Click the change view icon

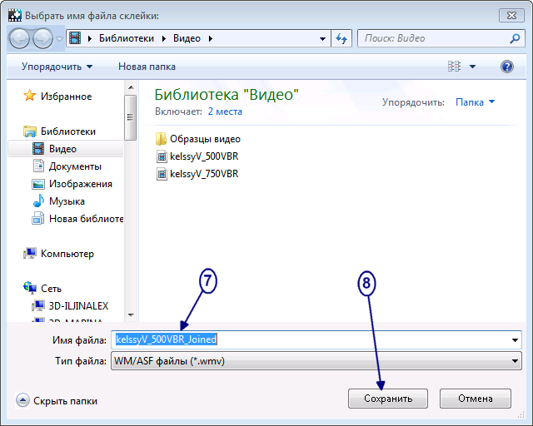click(x=454, y=67)
